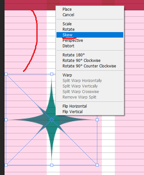The height and width of the screenshot is (175, 144).
Task: Click the bottom-left transform handle
Action: point(6,165)
